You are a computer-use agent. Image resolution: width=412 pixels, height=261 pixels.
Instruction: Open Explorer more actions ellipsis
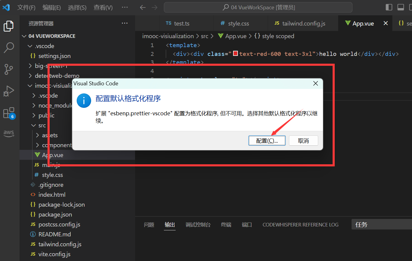point(125,23)
